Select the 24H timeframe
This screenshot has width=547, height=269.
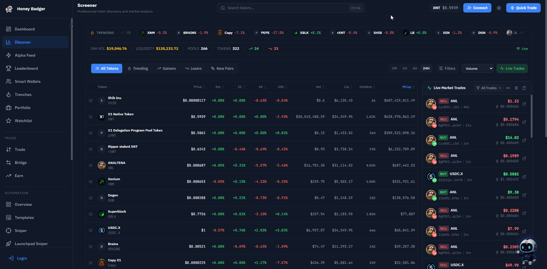pyautogui.click(x=426, y=68)
